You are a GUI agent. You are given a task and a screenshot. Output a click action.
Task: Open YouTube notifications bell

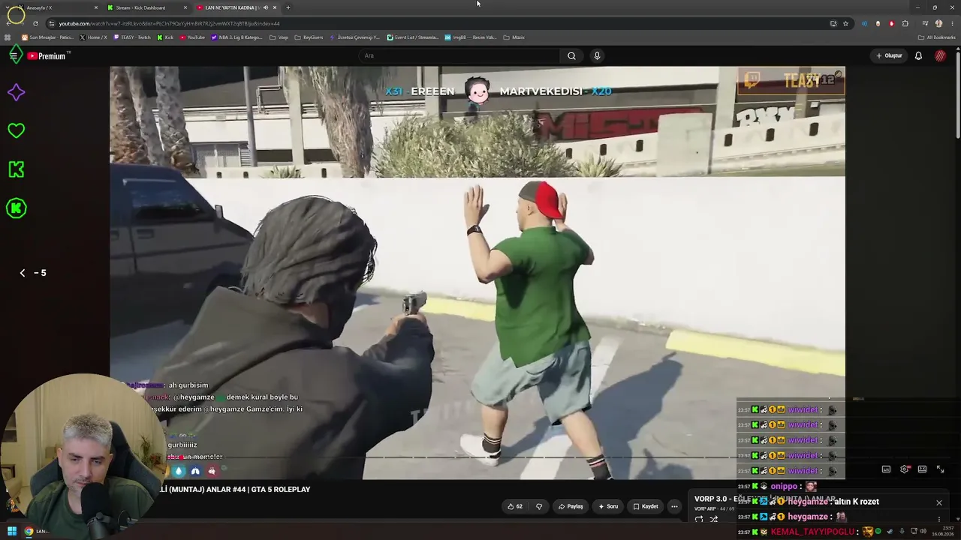(918, 55)
